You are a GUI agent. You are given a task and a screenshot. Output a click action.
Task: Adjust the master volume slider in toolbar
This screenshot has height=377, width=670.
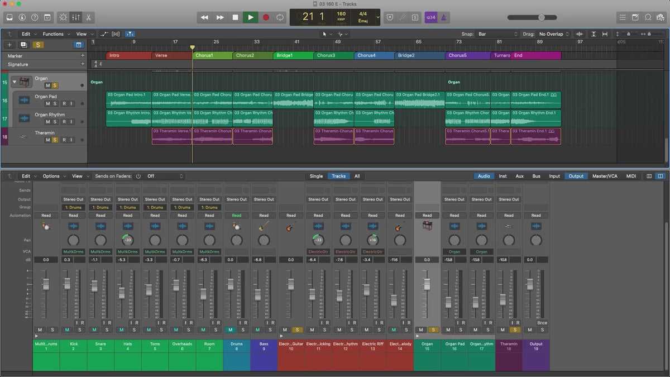pos(541,17)
